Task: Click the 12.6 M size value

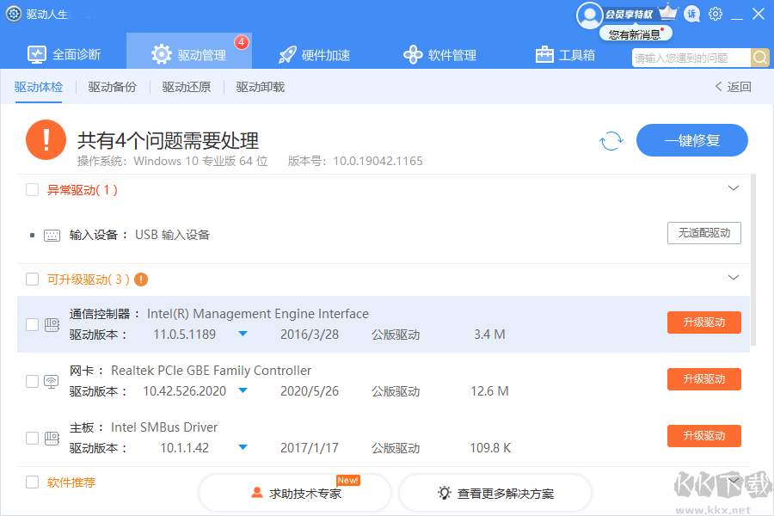Action: [489, 391]
